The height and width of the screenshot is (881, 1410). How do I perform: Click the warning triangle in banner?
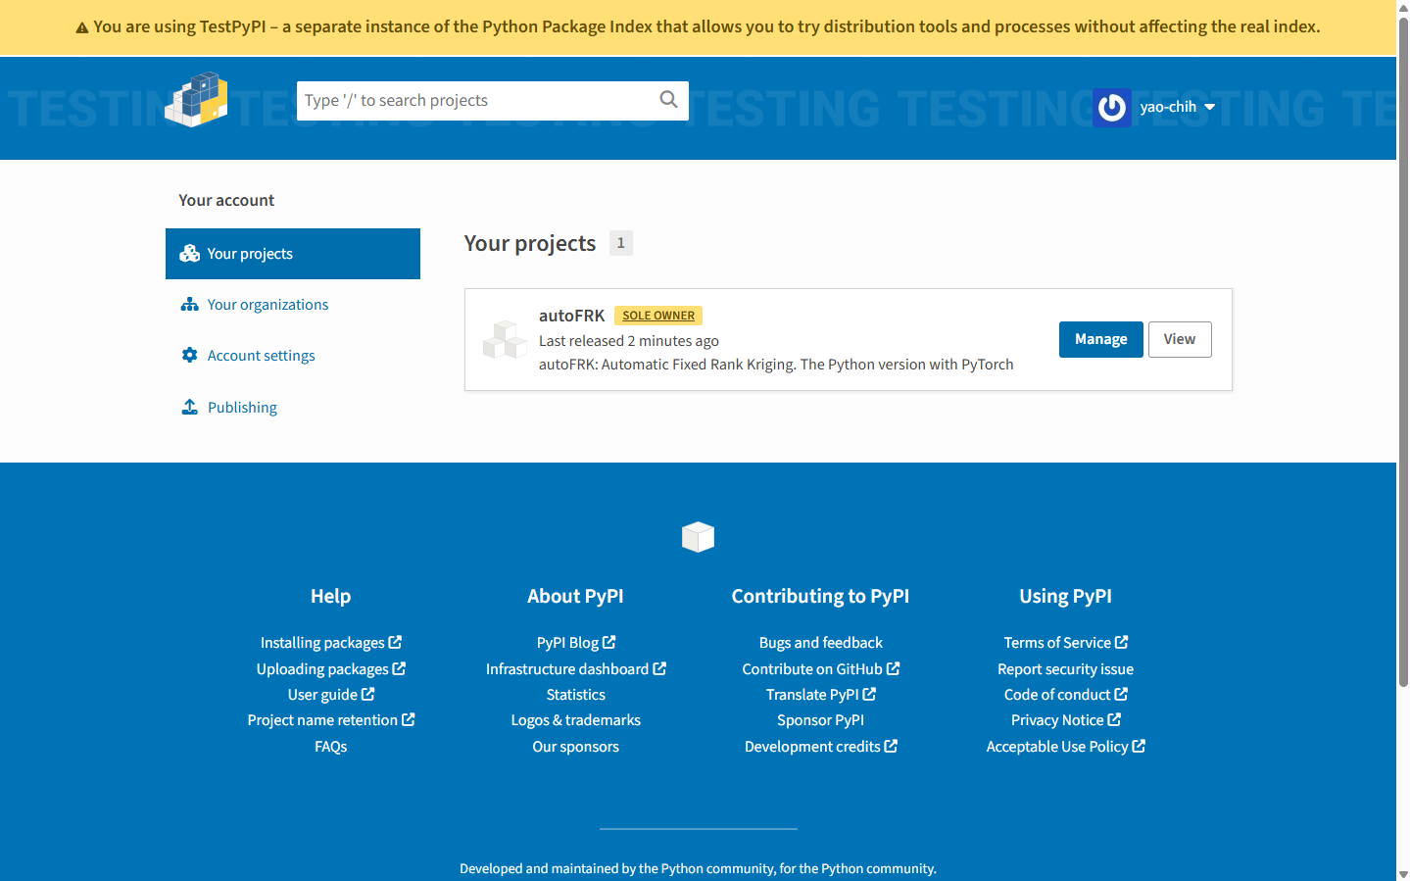pos(82,27)
